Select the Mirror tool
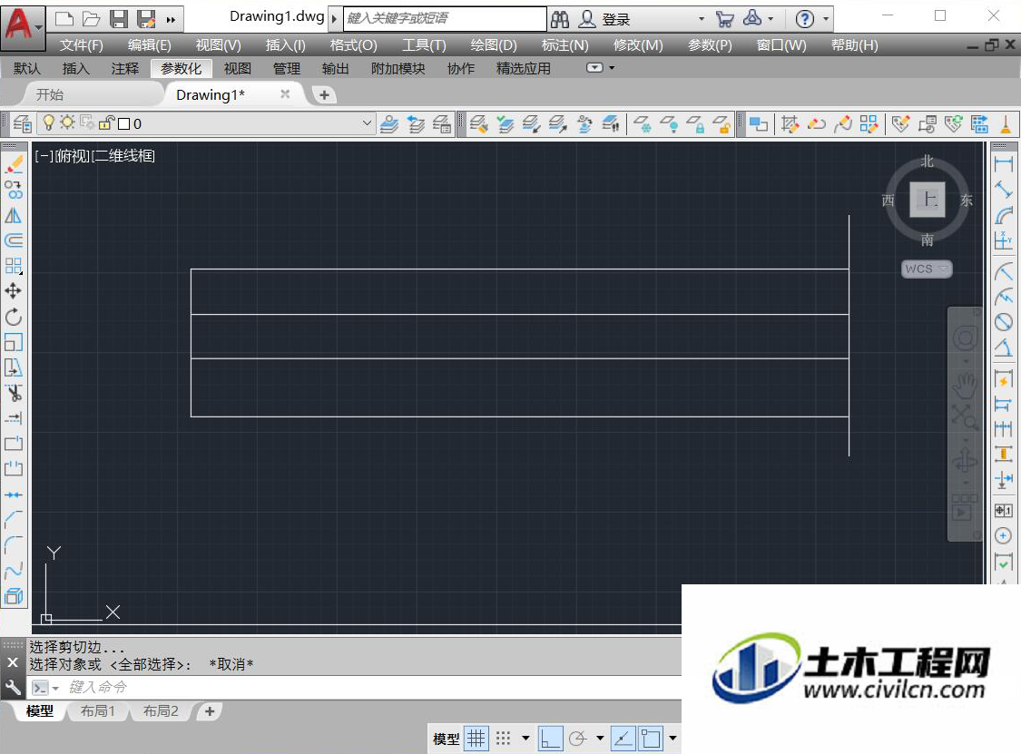 tap(14, 216)
